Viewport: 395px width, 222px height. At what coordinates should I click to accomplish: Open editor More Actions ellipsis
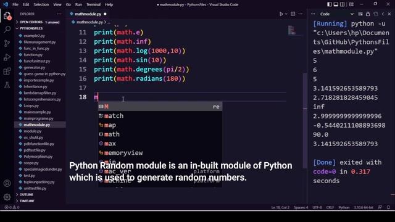301,14
